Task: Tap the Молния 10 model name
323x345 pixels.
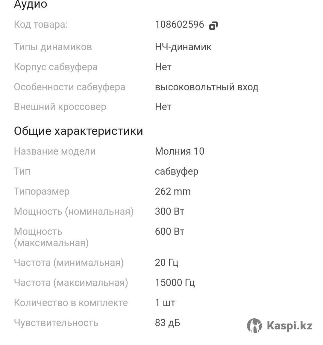Action: [x=180, y=151]
